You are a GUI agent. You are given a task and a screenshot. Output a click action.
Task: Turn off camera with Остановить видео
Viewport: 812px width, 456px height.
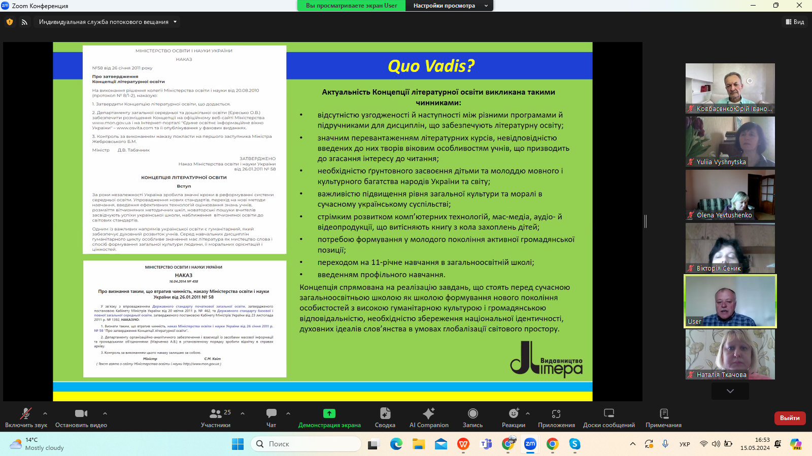[x=81, y=417]
